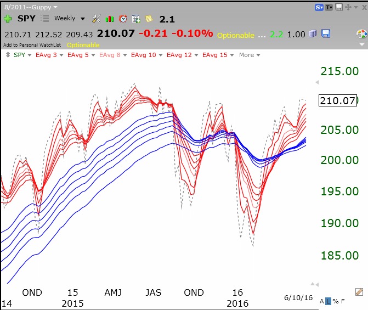Click the calendar-with-plus icon
Screen dimensions: 368x310
[136, 19]
